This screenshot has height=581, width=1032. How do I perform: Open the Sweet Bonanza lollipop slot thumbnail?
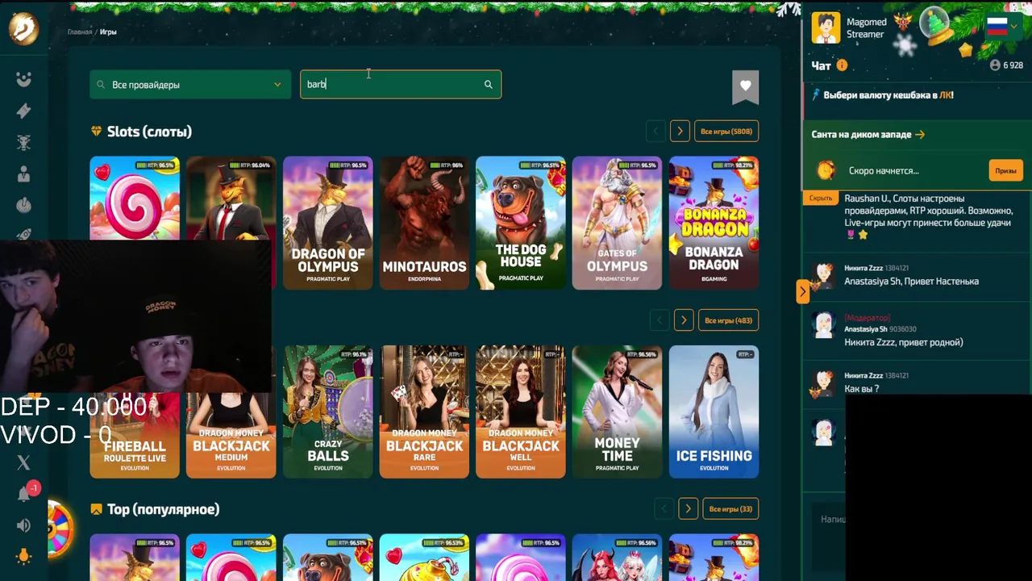tap(135, 199)
